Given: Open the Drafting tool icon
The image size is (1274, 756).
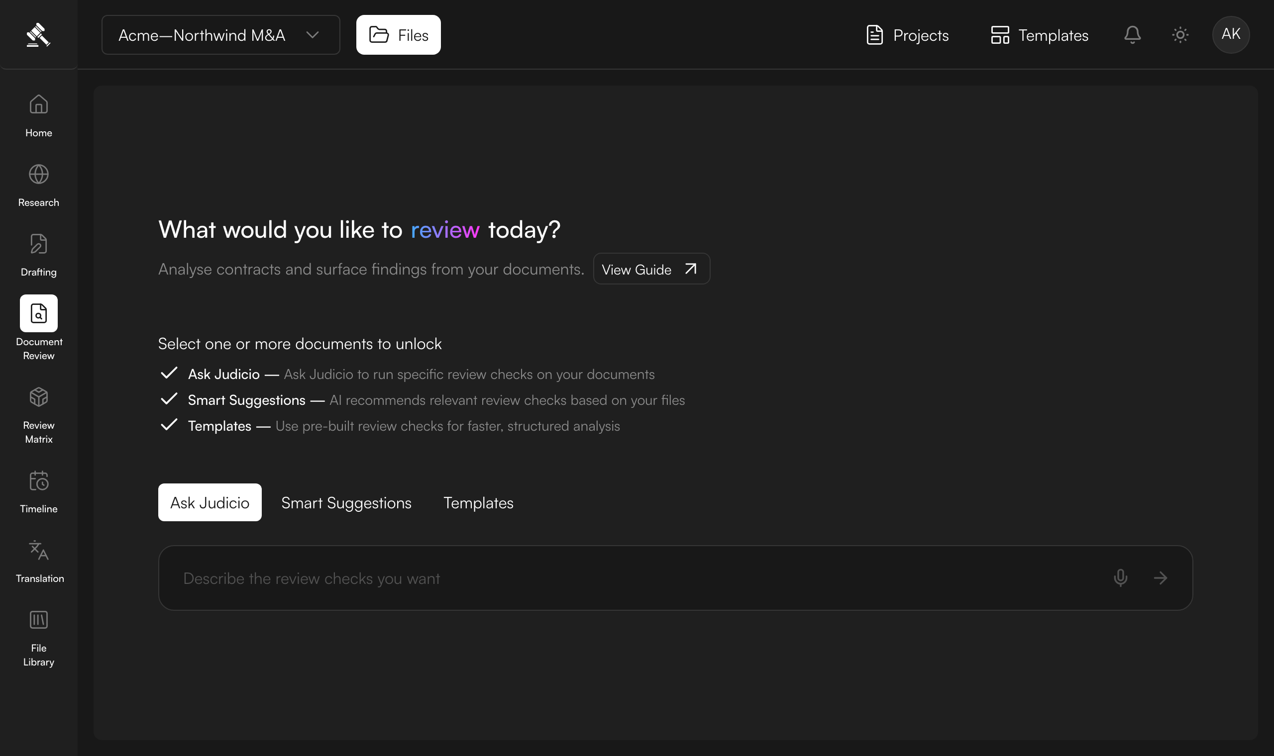Looking at the screenshot, I should pyautogui.click(x=39, y=244).
